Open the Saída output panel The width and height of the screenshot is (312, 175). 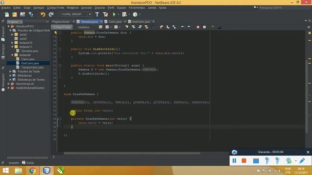tap(28, 163)
